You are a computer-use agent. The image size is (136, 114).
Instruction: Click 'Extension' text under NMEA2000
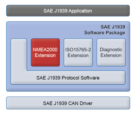tap(45, 55)
